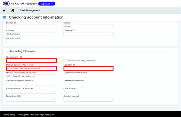Click the Last reconciled date label
Image resolution: width=181 pixels, height=117 pixels.
pyautogui.click(x=74, y=80)
